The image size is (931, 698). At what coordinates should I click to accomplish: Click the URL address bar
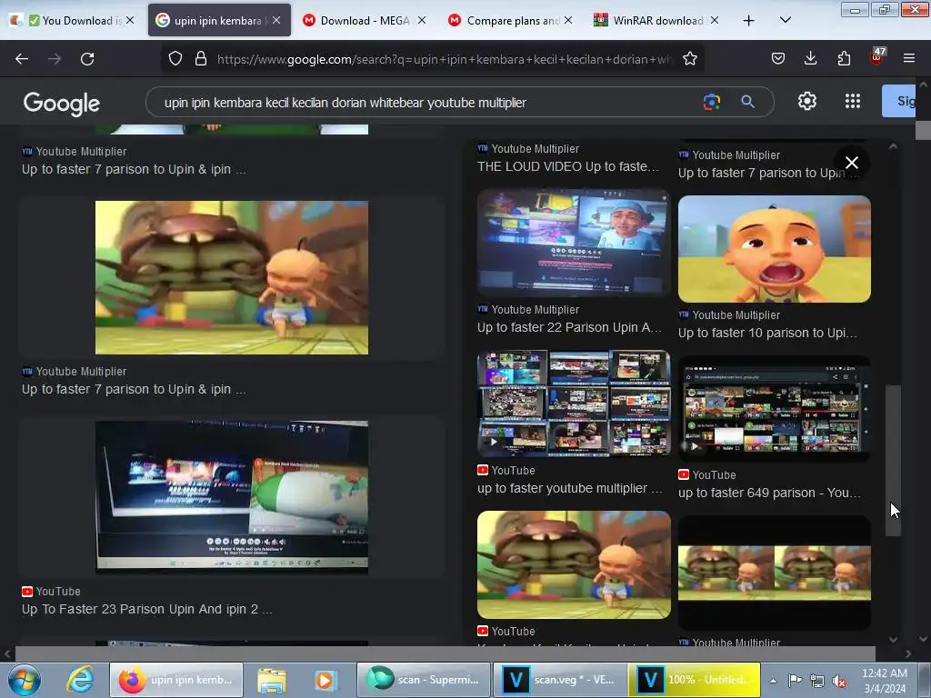click(444, 59)
